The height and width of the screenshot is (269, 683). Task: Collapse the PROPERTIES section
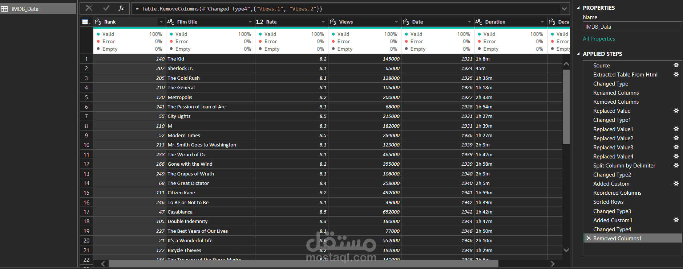point(578,8)
